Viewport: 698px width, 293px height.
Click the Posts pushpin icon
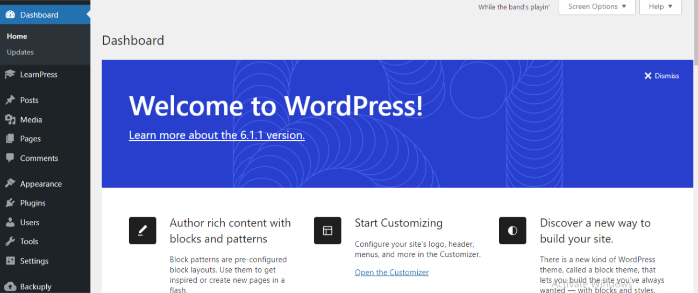pos(10,100)
